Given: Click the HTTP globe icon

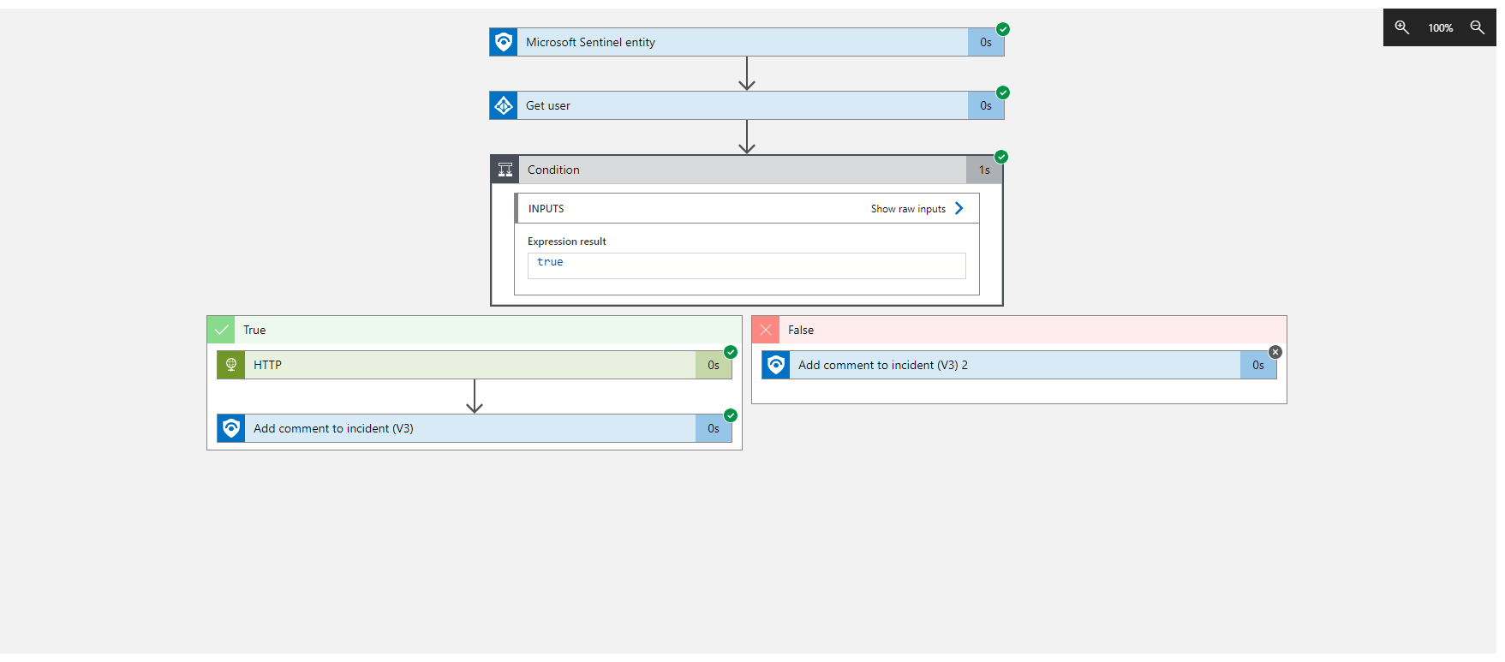Looking at the screenshot, I should point(231,365).
